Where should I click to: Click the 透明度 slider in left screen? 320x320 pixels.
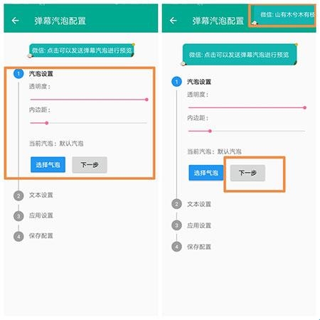[x=89, y=100]
